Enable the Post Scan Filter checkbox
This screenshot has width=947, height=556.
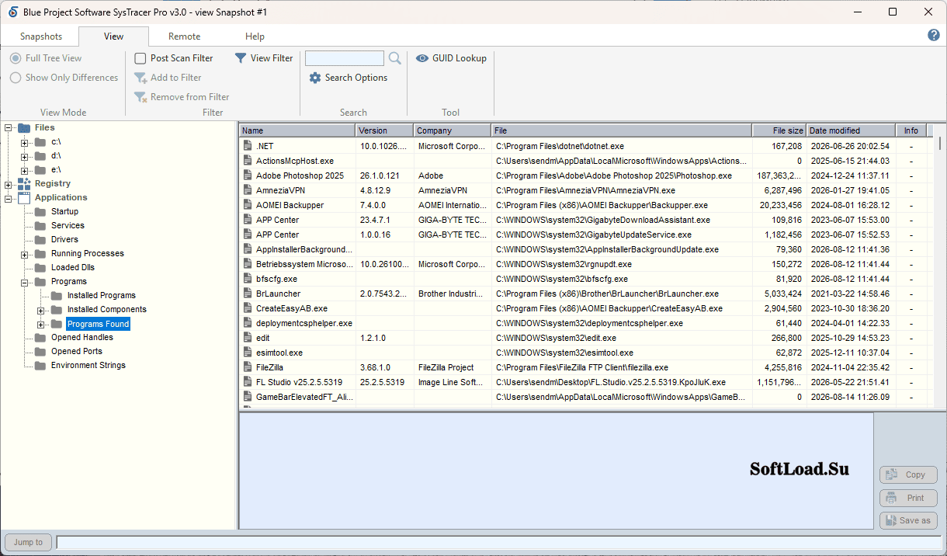[140, 58]
